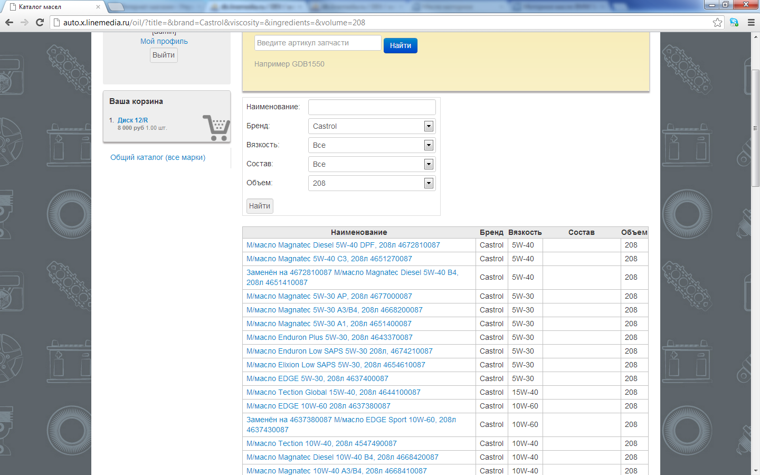760x475 pixels.
Task: Close the Каталог масел tab
Action: coord(98,7)
